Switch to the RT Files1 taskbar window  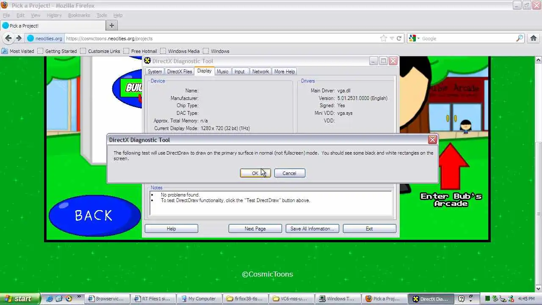[x=152, y=299]
